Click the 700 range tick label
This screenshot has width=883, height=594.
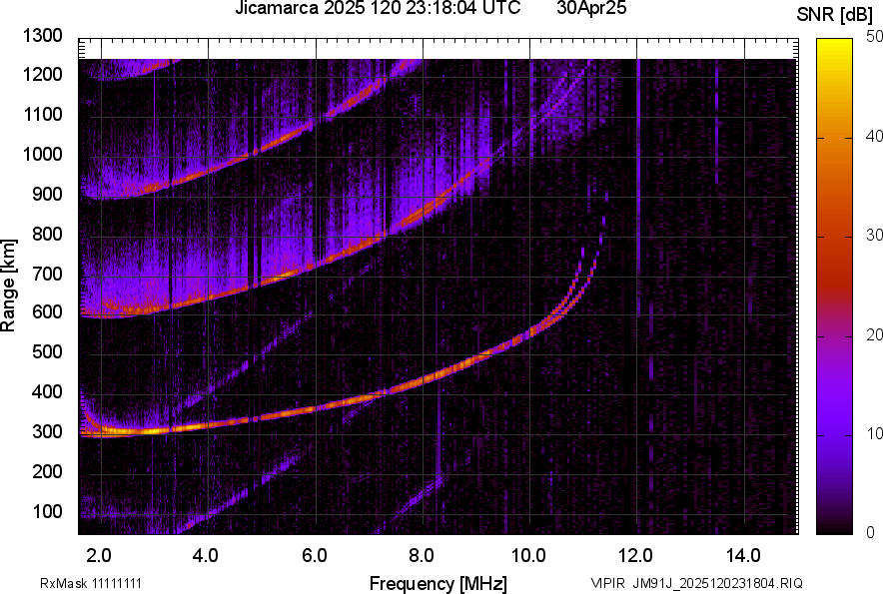pos(47,274)
